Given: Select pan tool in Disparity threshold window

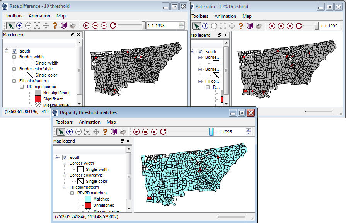Looking at the screenshot, I should tap(96, 132).
